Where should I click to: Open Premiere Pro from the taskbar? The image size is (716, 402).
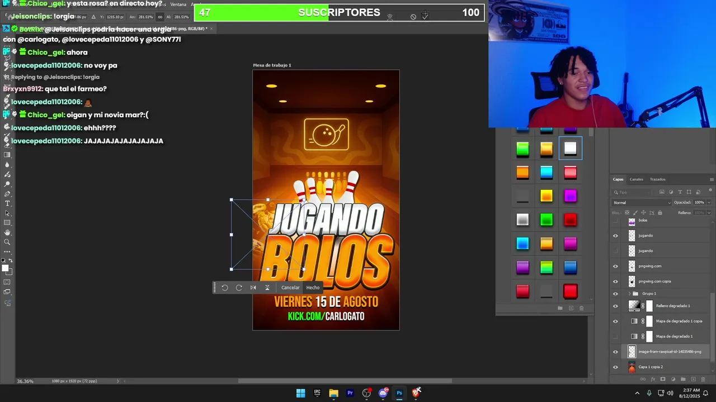(350, 393)
